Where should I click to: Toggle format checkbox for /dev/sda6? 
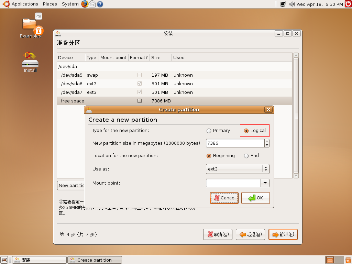pyautogui.click(x=140, y=84)
